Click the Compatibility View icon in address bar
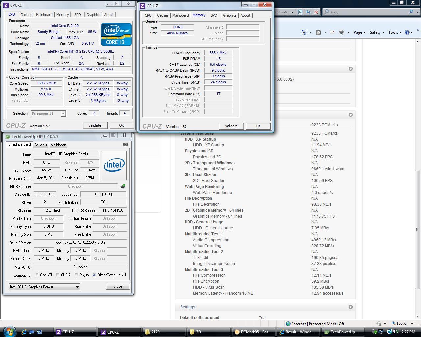This screenshot has height=337, width=421. point(300,12)
